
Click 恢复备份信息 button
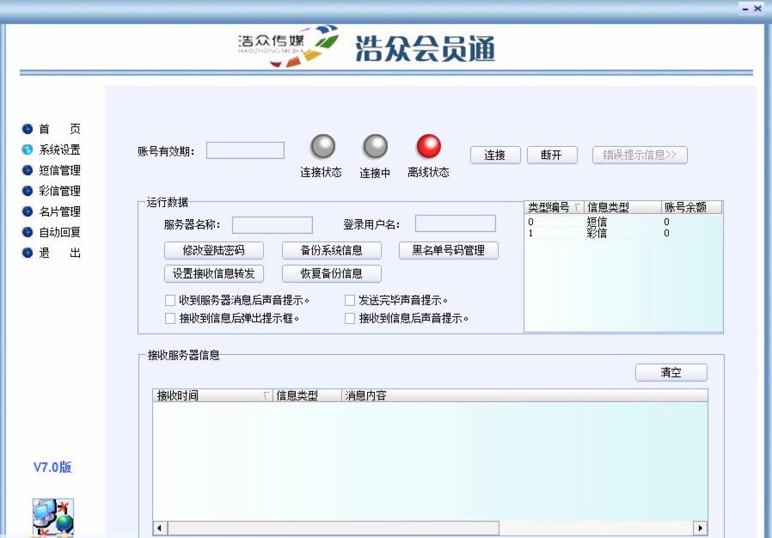tap(331, 273)
